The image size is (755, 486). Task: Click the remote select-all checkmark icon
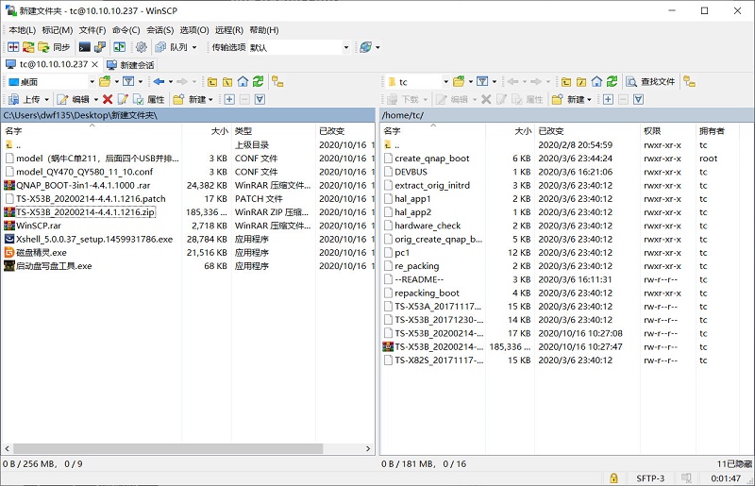click(639, 99)
